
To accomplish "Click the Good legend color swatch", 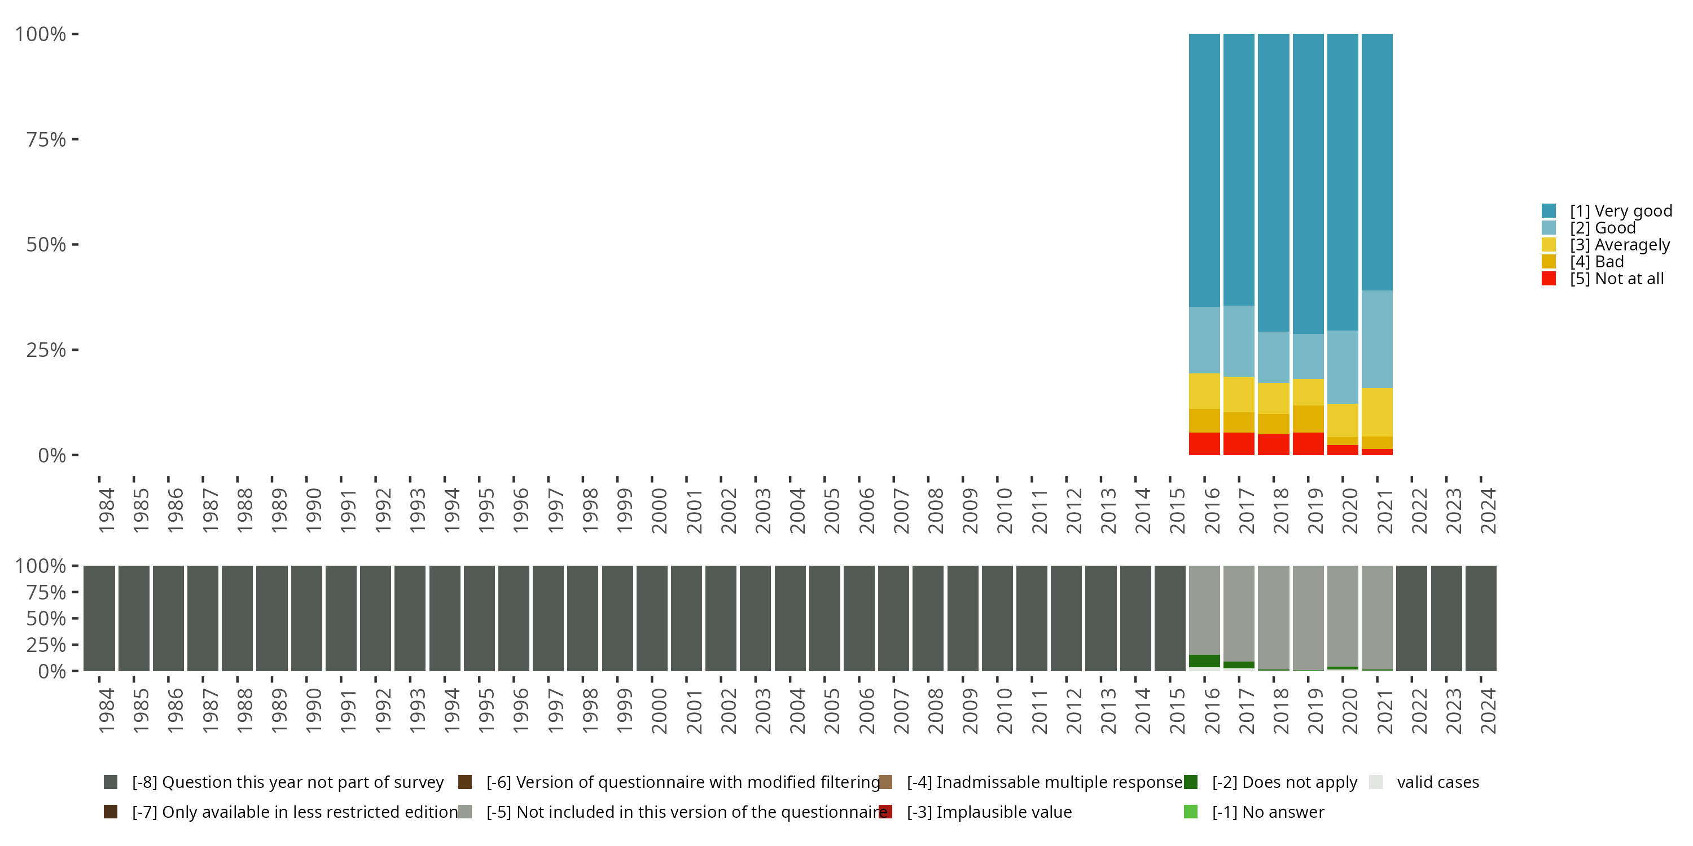I will 1549,228.
